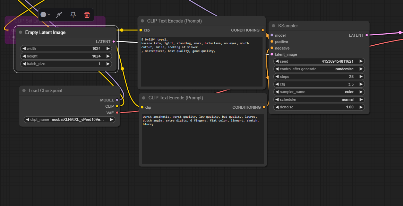This screenshot has height=206, width=403.
Task: Pin the selected node with pin icon
Action: tap(73, 15)
